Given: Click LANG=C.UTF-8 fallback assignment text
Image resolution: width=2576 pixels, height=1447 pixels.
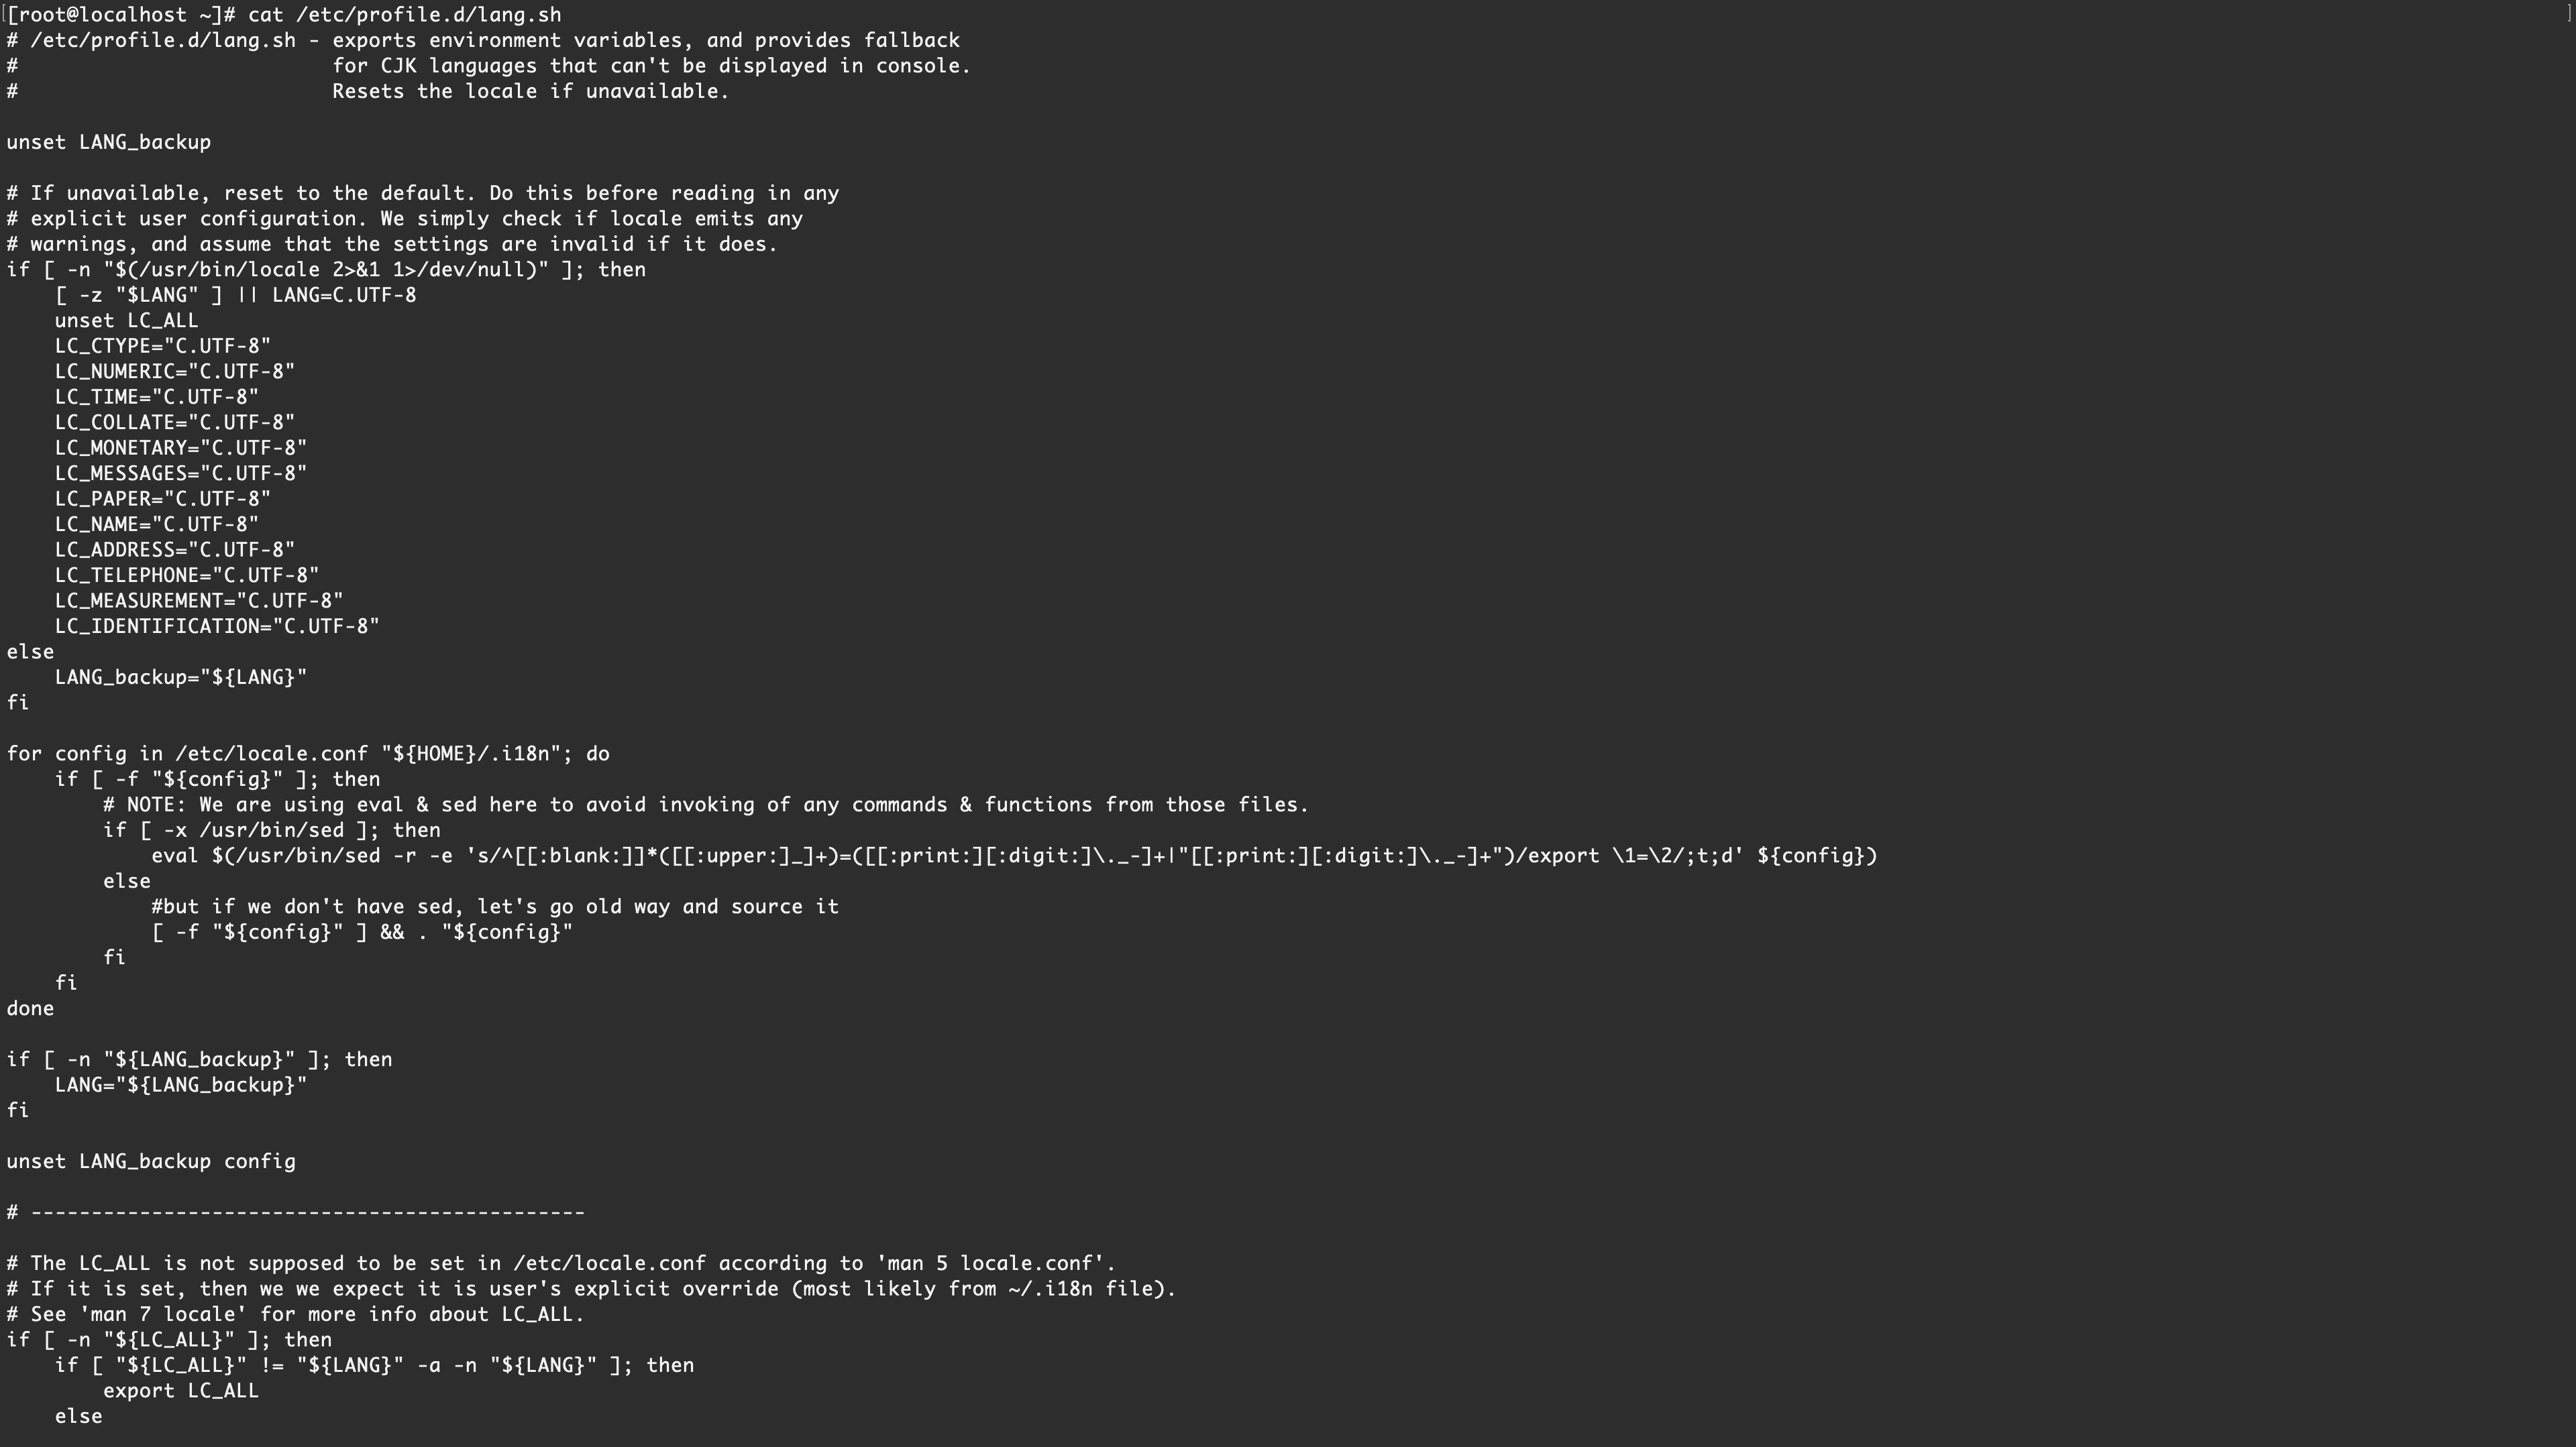Looking at the screenshot, I should (344, 295).
